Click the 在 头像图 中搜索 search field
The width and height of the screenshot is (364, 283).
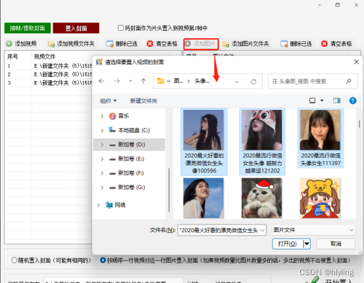[x=313, y=81]
